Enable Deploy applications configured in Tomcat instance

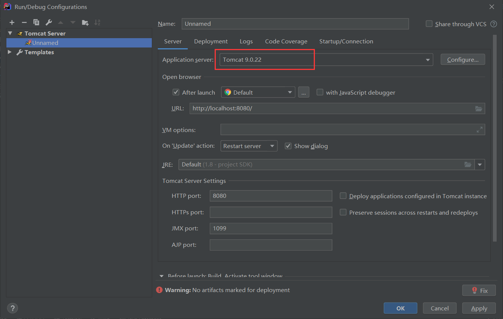(x=343, y=196)
